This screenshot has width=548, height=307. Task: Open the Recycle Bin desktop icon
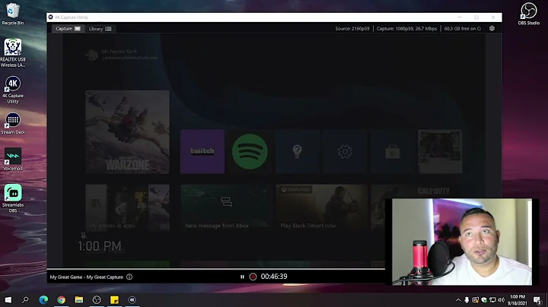point(13,14)
